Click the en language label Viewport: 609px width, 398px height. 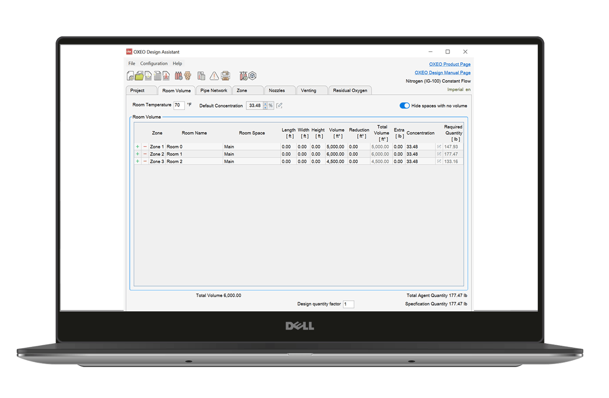pyautogui.click(x=468, y=90)
